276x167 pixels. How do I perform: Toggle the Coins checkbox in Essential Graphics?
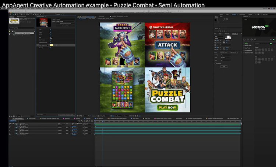point(50,30)
